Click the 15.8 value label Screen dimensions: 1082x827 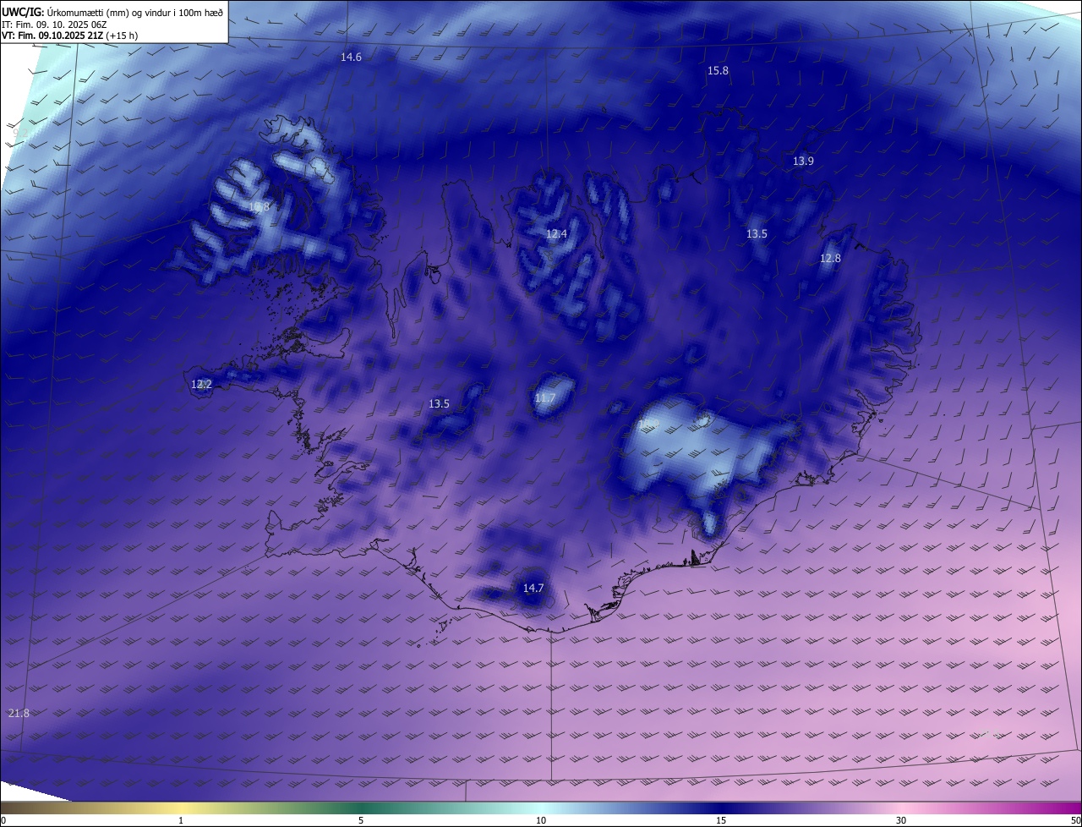coord(718,71)
